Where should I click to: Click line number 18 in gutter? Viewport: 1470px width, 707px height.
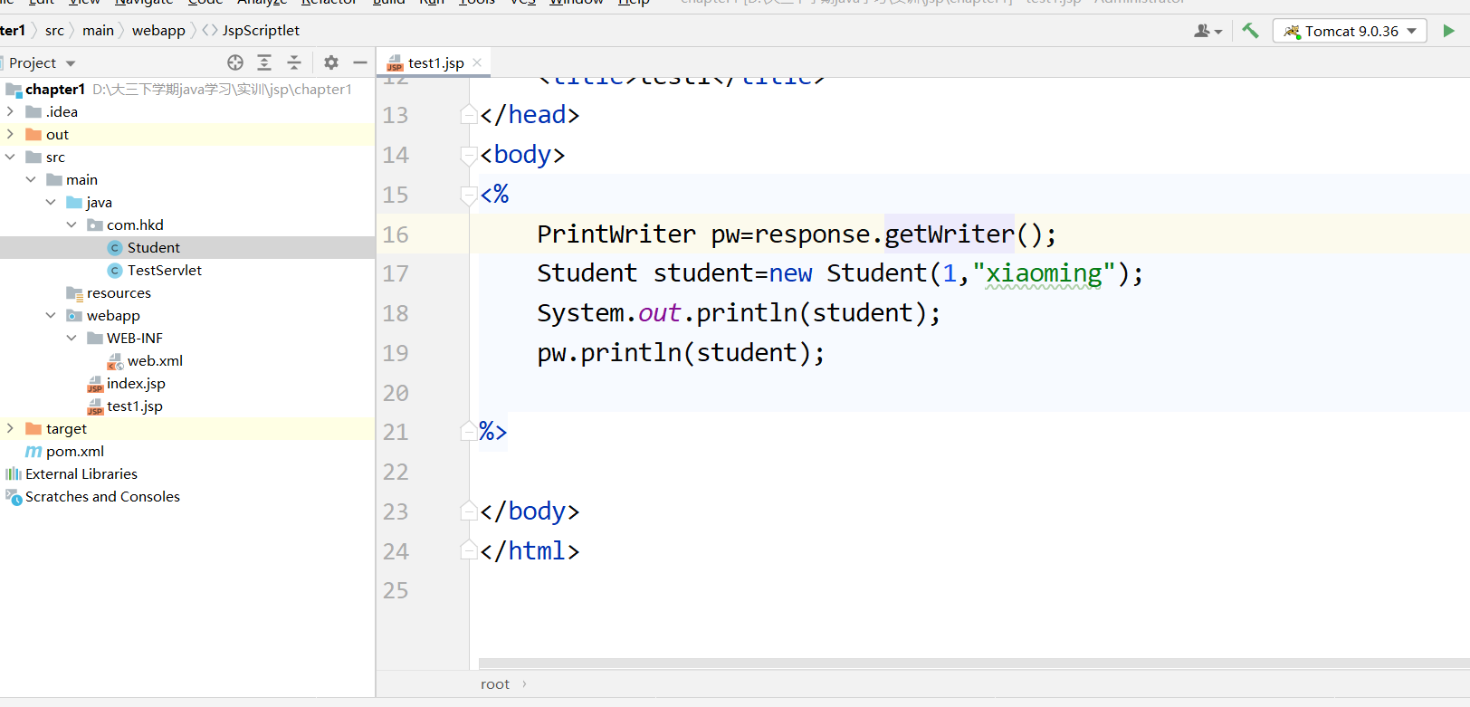396,313
